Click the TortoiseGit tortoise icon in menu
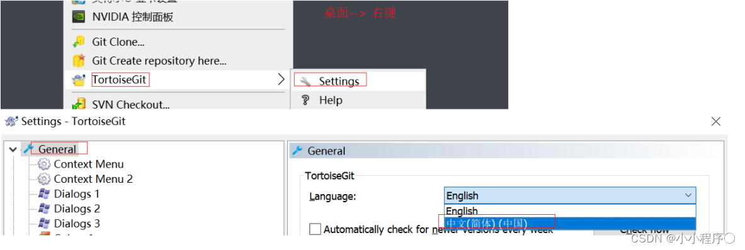The image size is (745, 250). (x=78, y=80)
